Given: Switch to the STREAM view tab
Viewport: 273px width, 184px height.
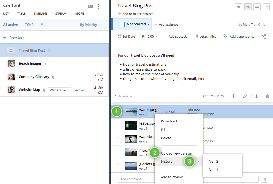Looking at the screenshot, I should (x=60, y=14).
